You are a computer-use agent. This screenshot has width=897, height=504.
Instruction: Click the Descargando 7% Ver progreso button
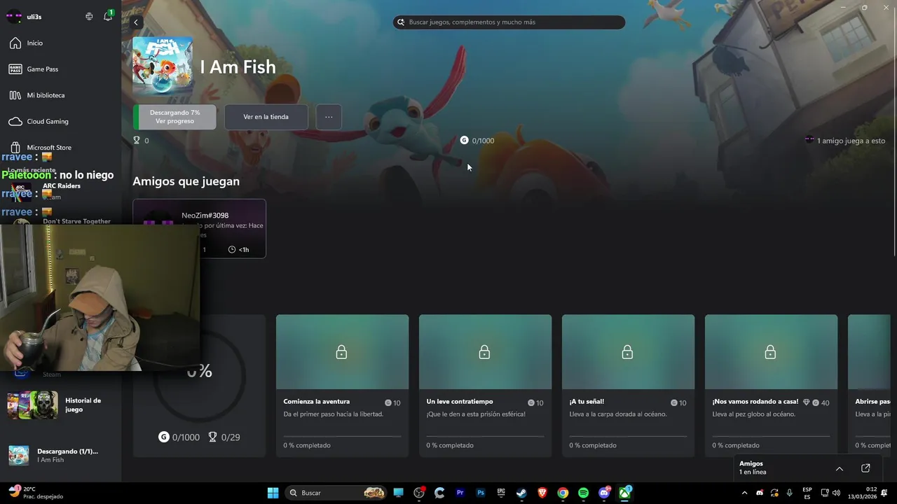click(174, 117)
